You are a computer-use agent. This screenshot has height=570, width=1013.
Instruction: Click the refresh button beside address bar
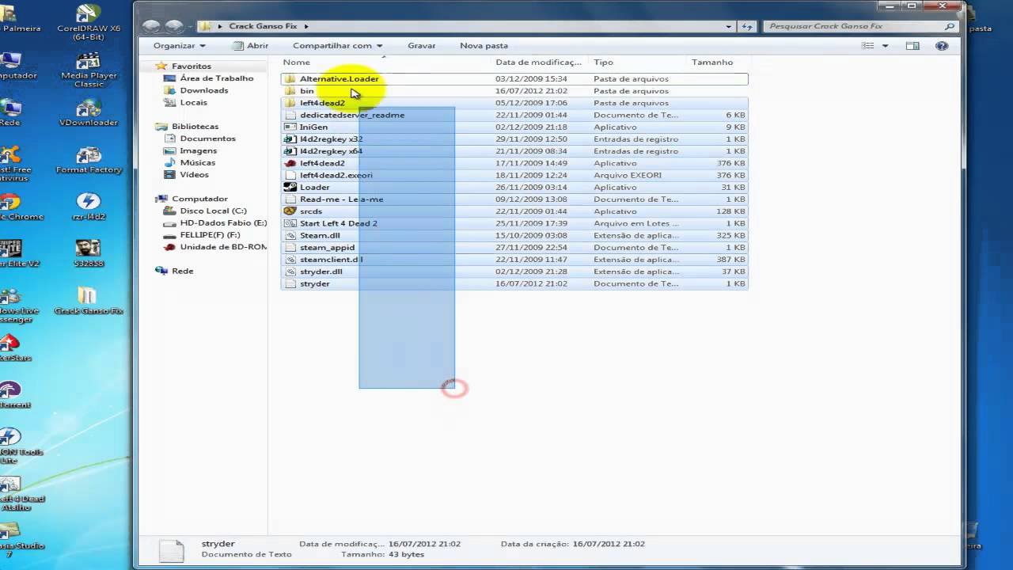[747, 26]
